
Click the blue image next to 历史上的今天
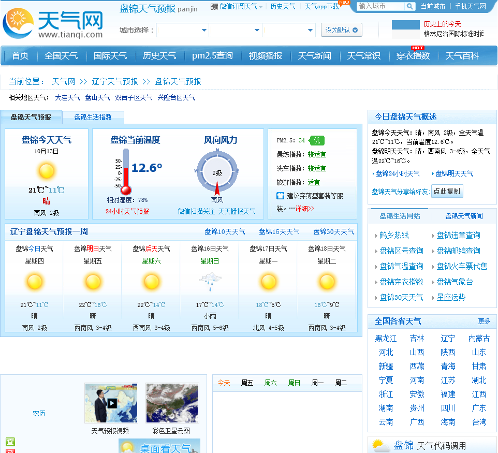[x=406, y=29]
